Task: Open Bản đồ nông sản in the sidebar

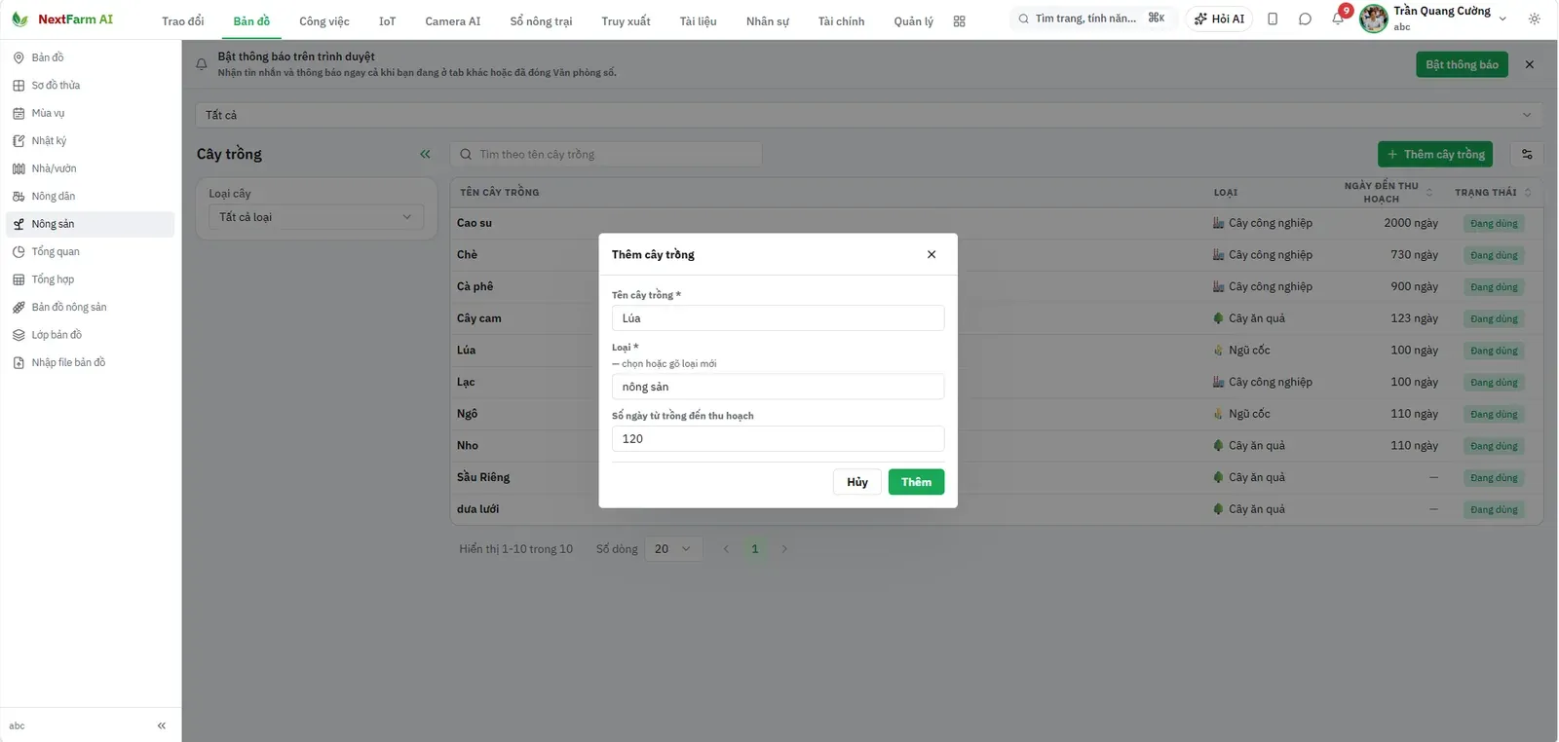Action: (90, 308)
